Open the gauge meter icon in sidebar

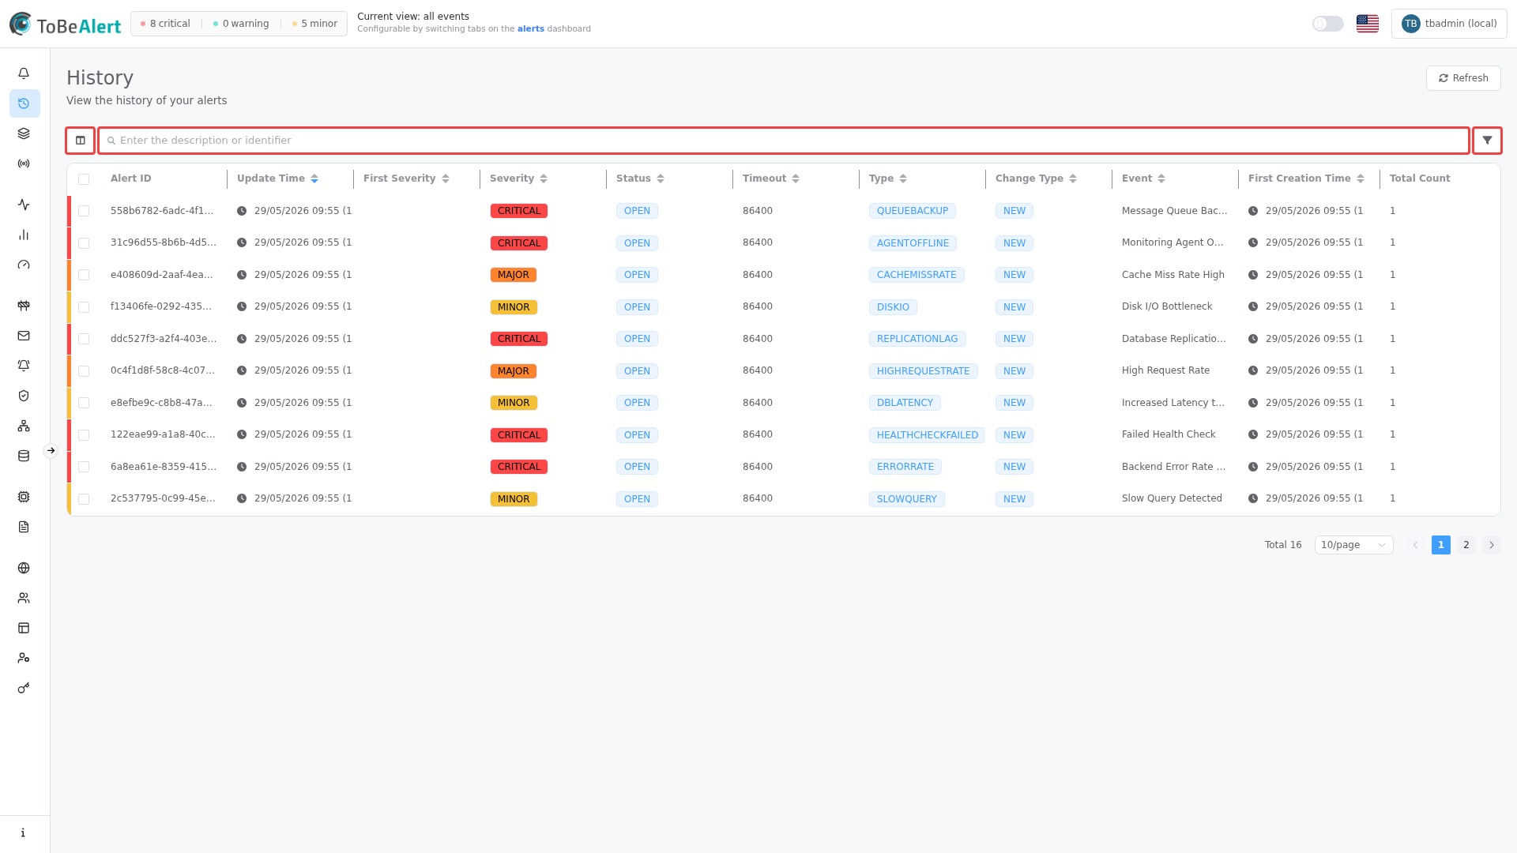(x=24, y=265)
